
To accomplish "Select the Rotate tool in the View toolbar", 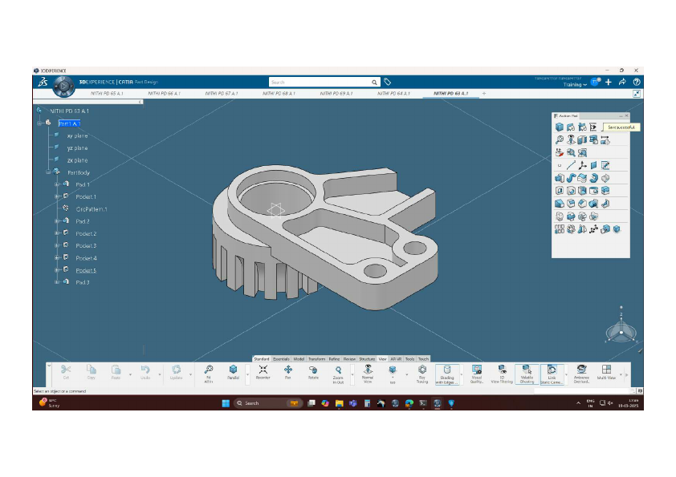I will [313, 372].
